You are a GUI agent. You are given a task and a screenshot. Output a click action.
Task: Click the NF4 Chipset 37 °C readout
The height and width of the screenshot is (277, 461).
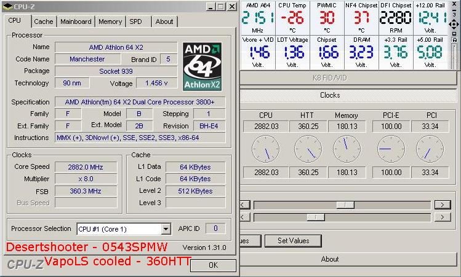click(361, 18)
